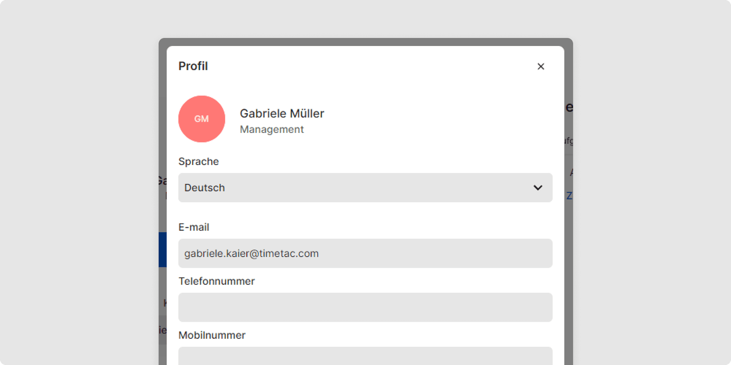Viewport: 731px width, 365px height.
Task: Click the empty Telefonnummer field
Action: point(365,307)
